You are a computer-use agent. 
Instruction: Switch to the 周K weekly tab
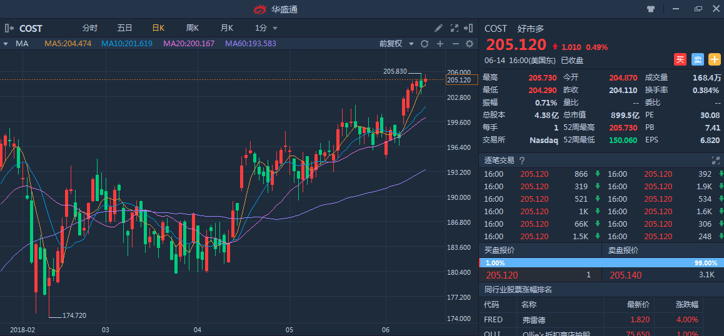point(192,28)
